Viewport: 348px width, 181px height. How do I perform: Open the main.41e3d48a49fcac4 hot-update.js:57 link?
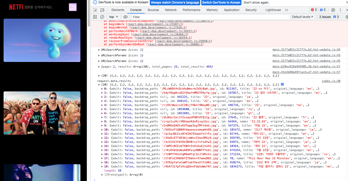(x=307, y=72)
